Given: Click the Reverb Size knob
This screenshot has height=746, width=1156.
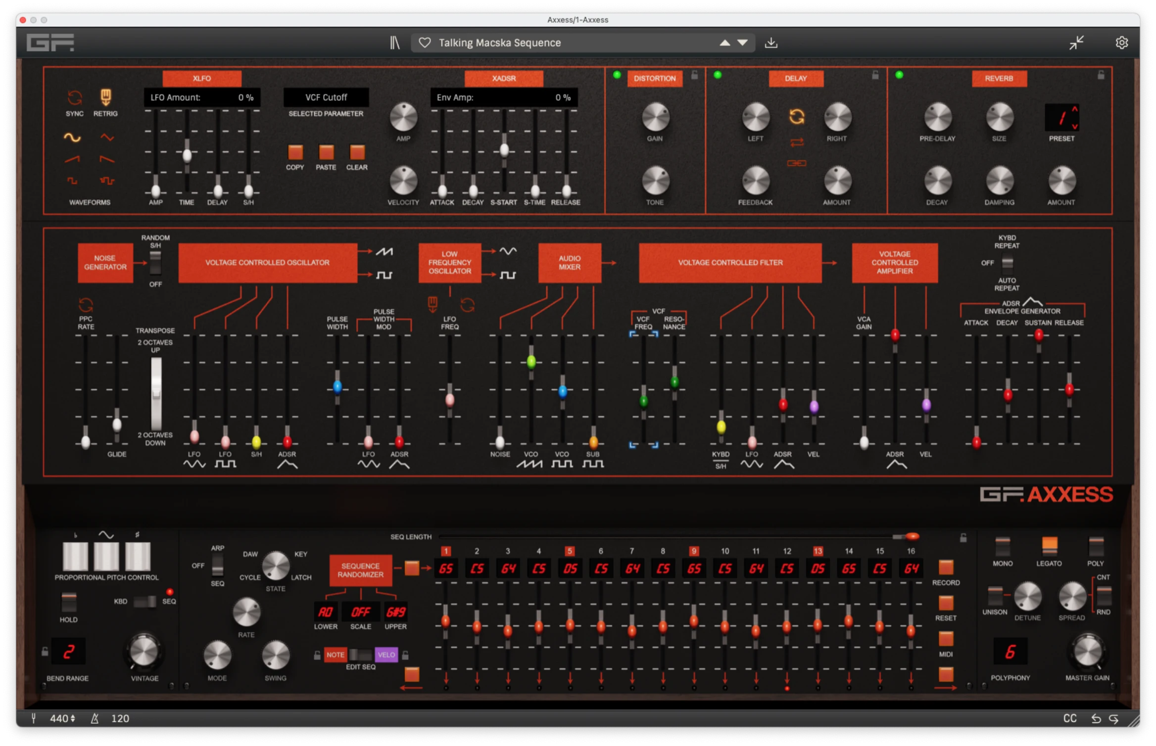Looking at the screenshot, I should [999, 117].
